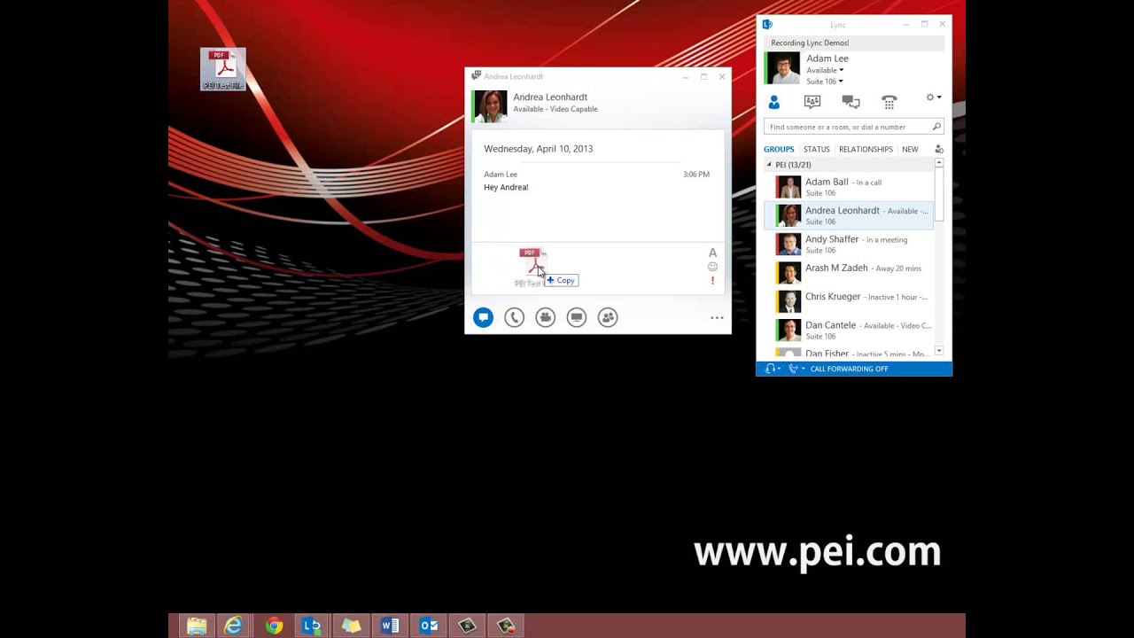Image resolution: width=1134 pixels, height=638 pixels.
Task: Set high importance with exclamation icon
Action: click(712, 281)
